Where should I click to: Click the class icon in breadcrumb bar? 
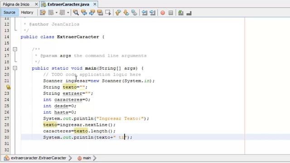[7, 158]
